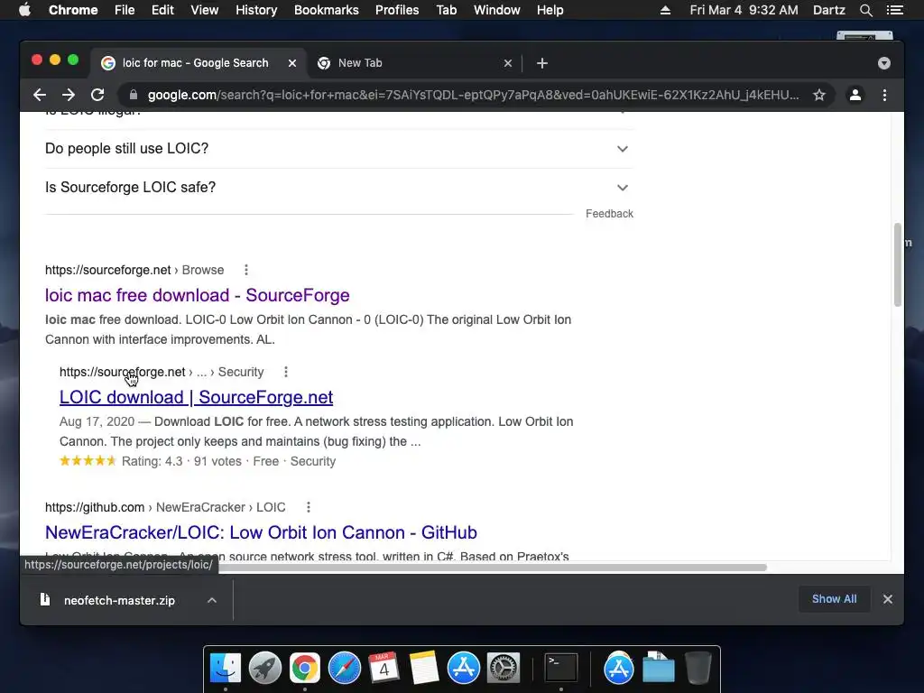The image size is (924, 693).
Task: Close the downloads bar
Action: pyautogui.click(x=888, y=599)
